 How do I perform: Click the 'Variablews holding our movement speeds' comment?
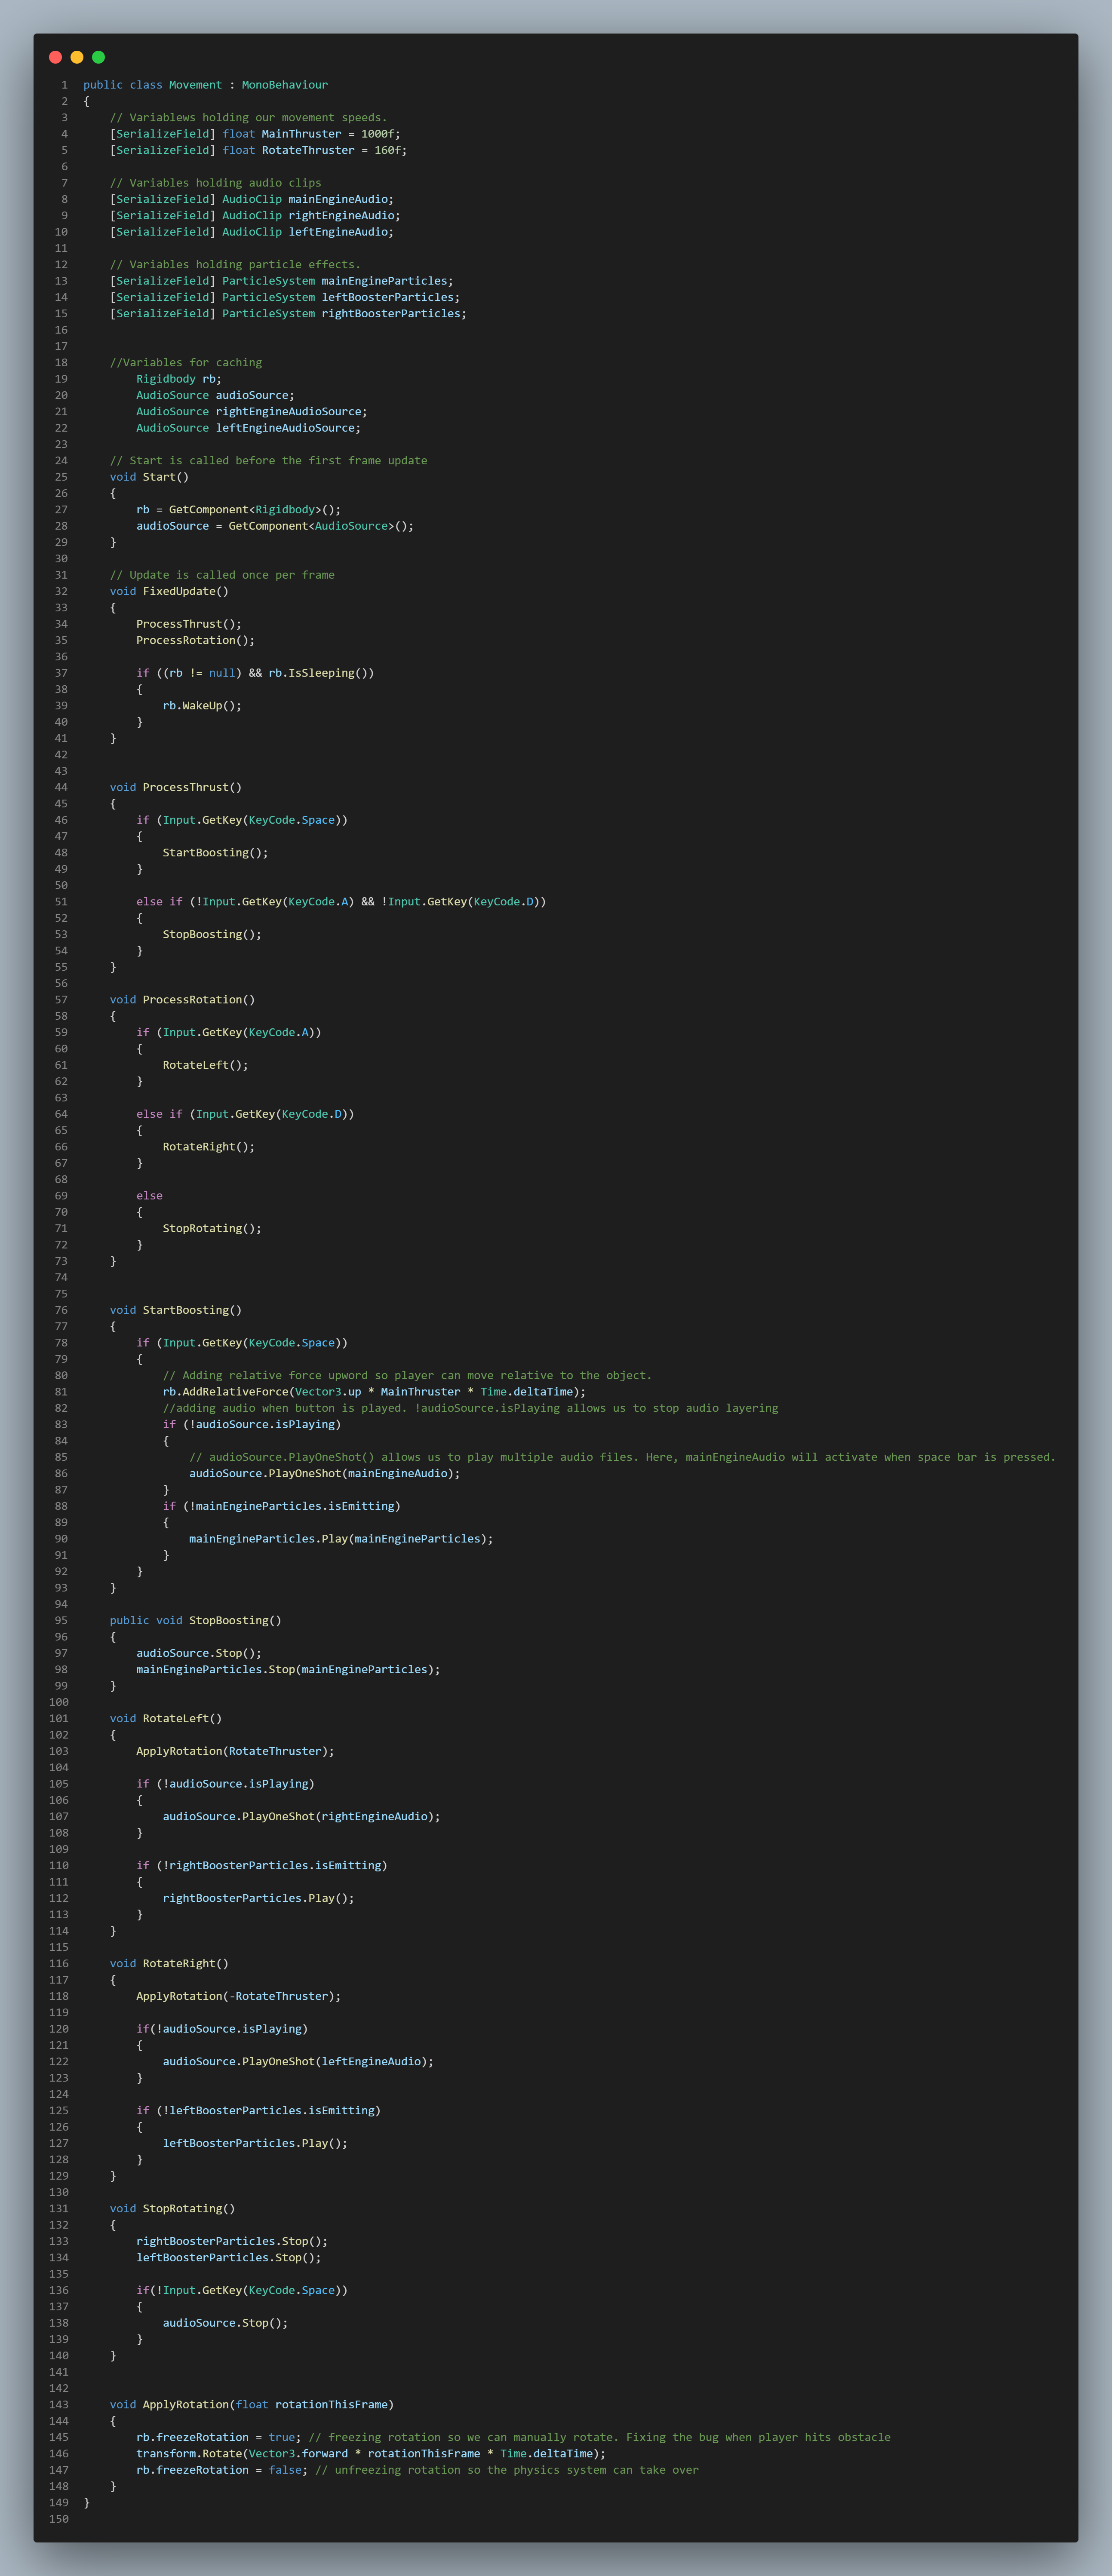[248, 118]
